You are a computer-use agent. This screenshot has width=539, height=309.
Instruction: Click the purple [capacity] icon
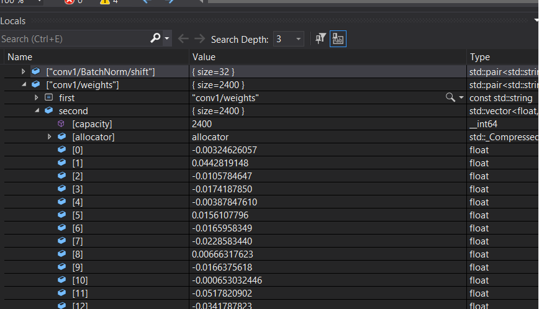coord(61,123)
